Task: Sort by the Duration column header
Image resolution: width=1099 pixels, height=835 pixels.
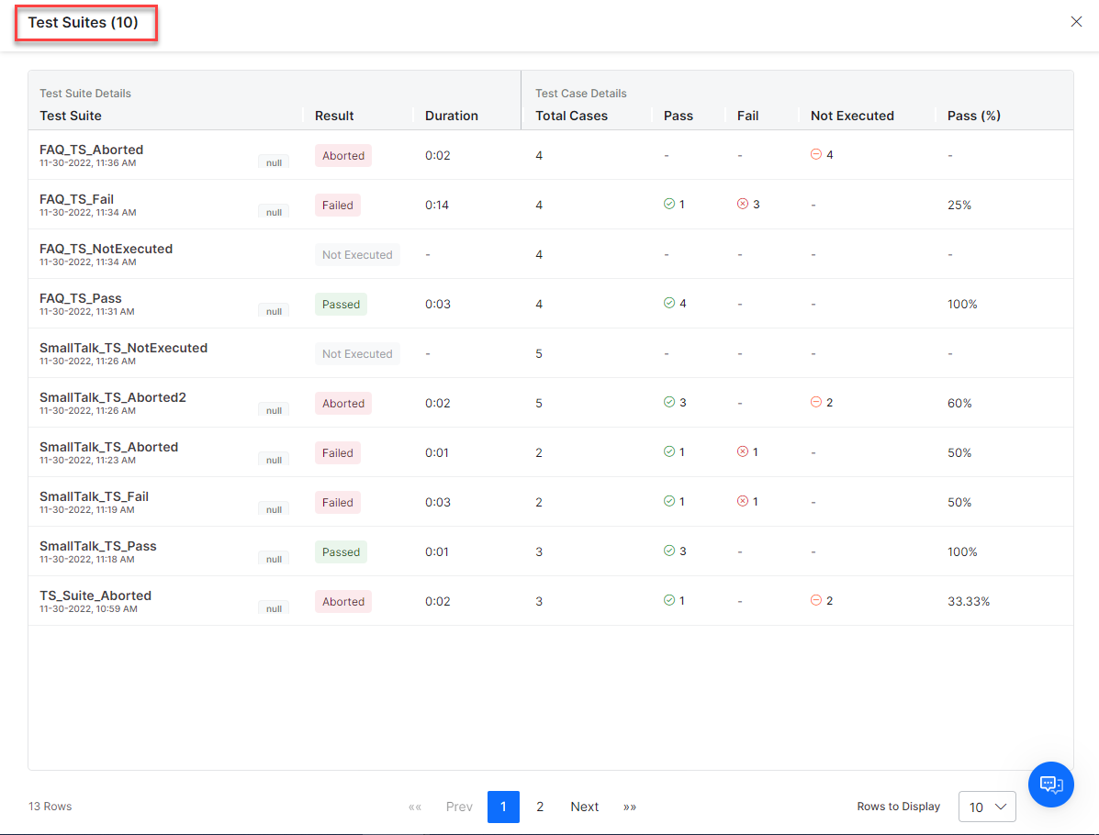Action: tap(451, 116)
